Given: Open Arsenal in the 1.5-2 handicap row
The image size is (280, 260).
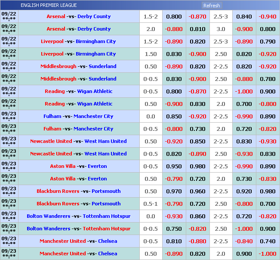Looking at the screenshot, I should coord(56,16).
